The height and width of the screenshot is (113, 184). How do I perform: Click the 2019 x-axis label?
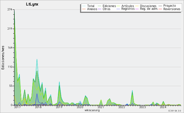click(x=59, y=107)
